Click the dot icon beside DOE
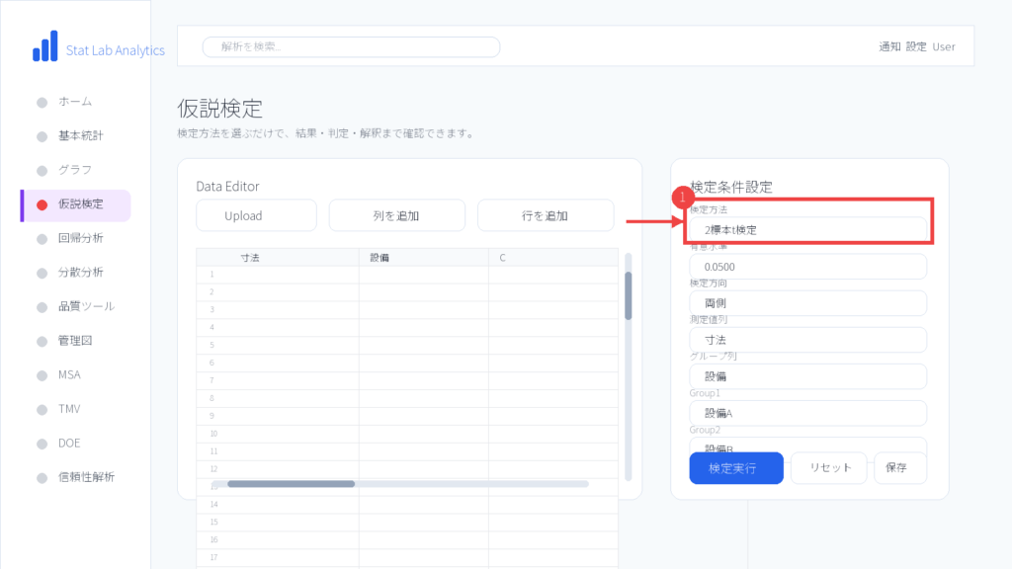The image size is (1012, 569). tap(42, 444)
